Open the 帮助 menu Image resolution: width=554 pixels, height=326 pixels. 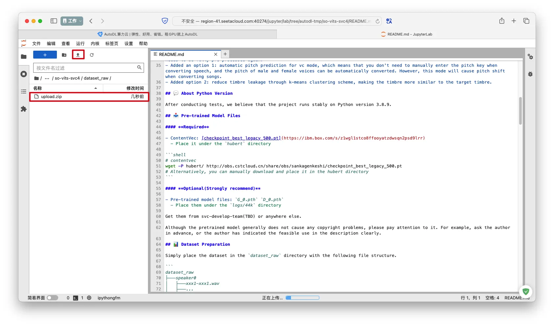coord(143,43)
